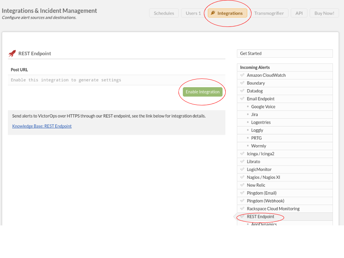Go to the API tab
344x258 pixels.
point(299,13)
